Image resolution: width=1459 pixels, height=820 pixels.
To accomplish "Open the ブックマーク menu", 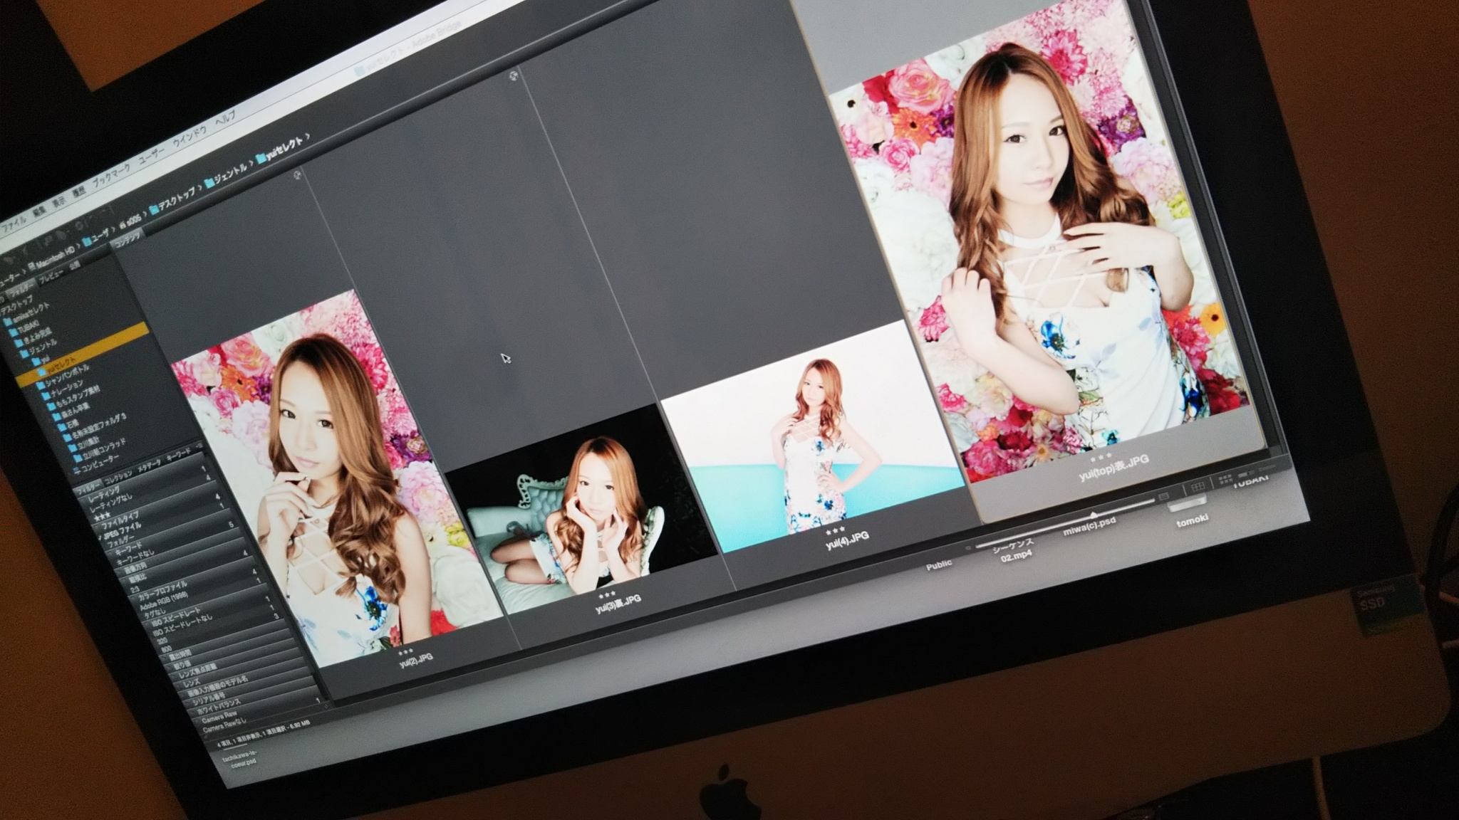I will point(110,174).
